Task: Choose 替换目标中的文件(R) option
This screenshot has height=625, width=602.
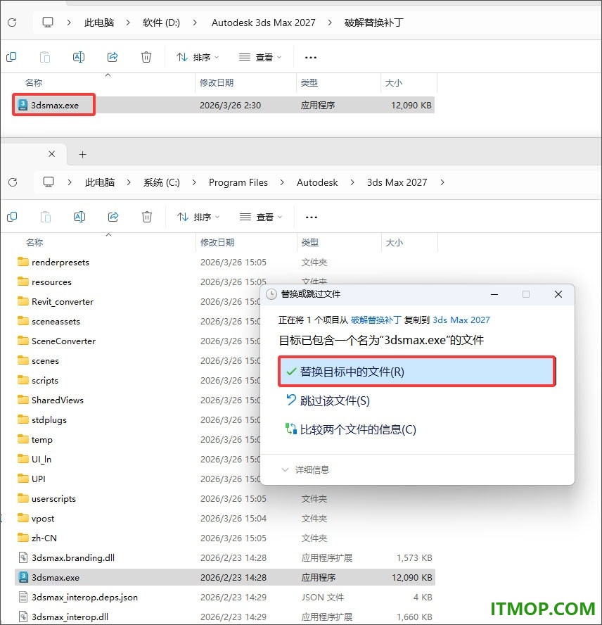Action: [x=417, y=372]
